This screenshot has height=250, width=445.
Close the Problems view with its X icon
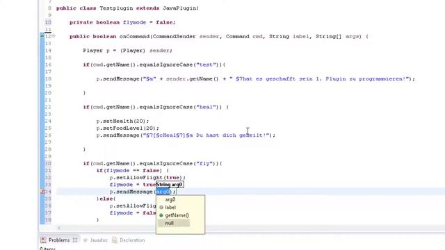tap(75, 240)
